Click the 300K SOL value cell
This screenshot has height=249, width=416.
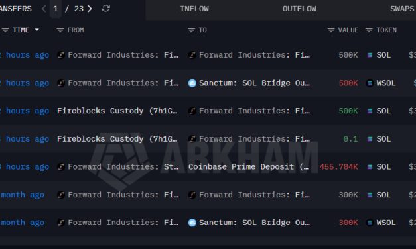(348, 195)
